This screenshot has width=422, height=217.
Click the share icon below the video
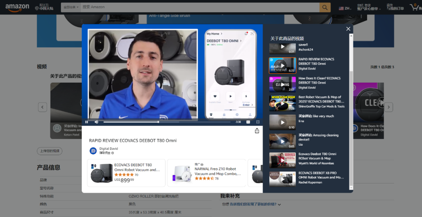coord(257,130)
